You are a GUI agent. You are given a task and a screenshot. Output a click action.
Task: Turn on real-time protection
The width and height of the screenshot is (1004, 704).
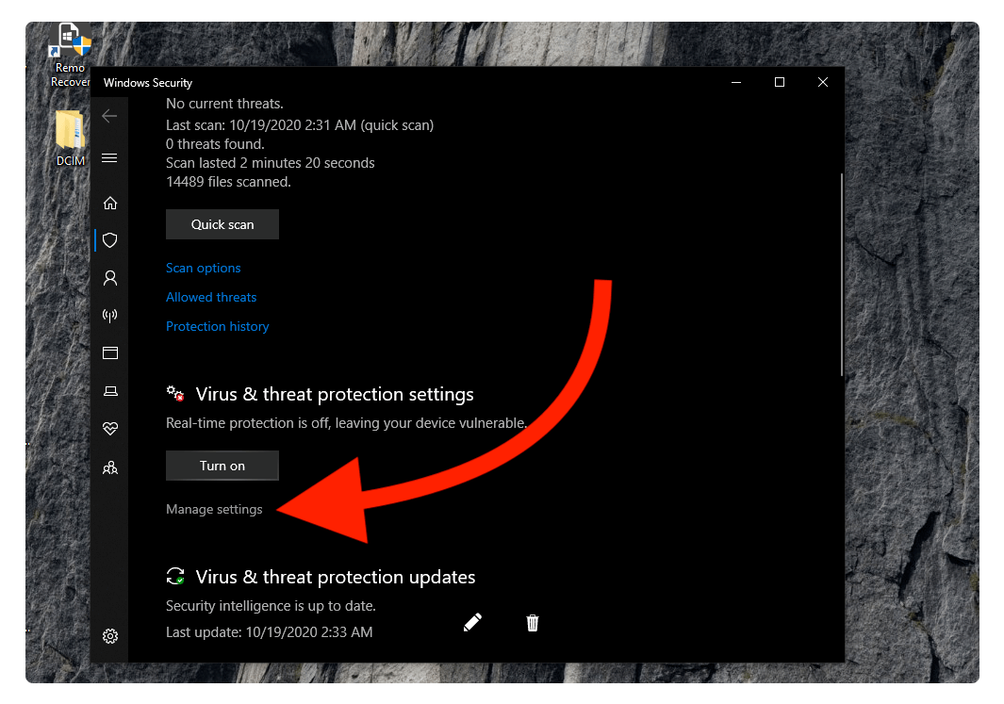click(x=222, y=466)
